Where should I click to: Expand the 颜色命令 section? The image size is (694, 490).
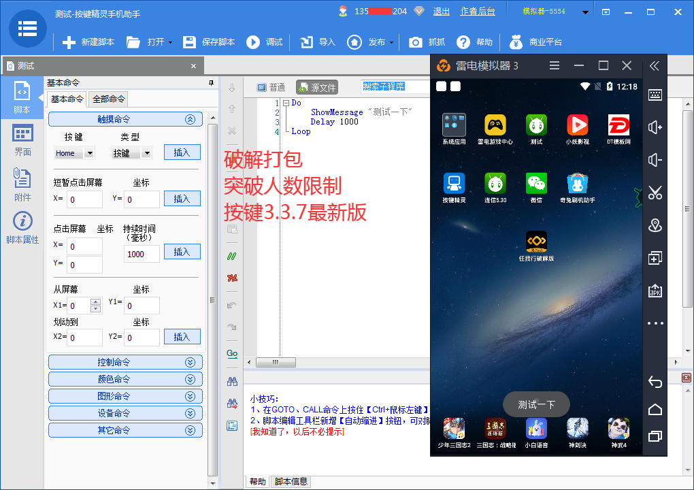pyautogui.click(x=190, y=379)
